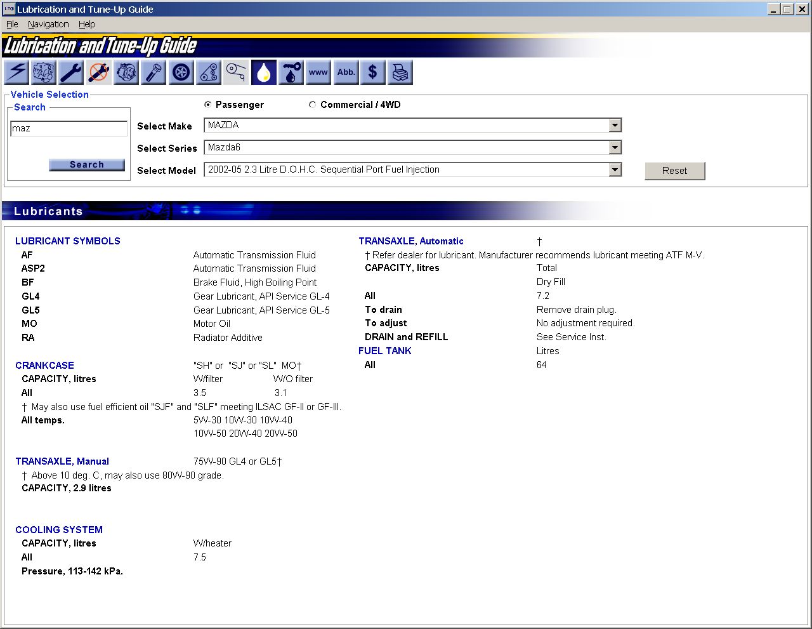Select the Commercial / 4WD radio button
Image resolution: width=812 pixels, height=629 pixels.
tap(312, 105)
